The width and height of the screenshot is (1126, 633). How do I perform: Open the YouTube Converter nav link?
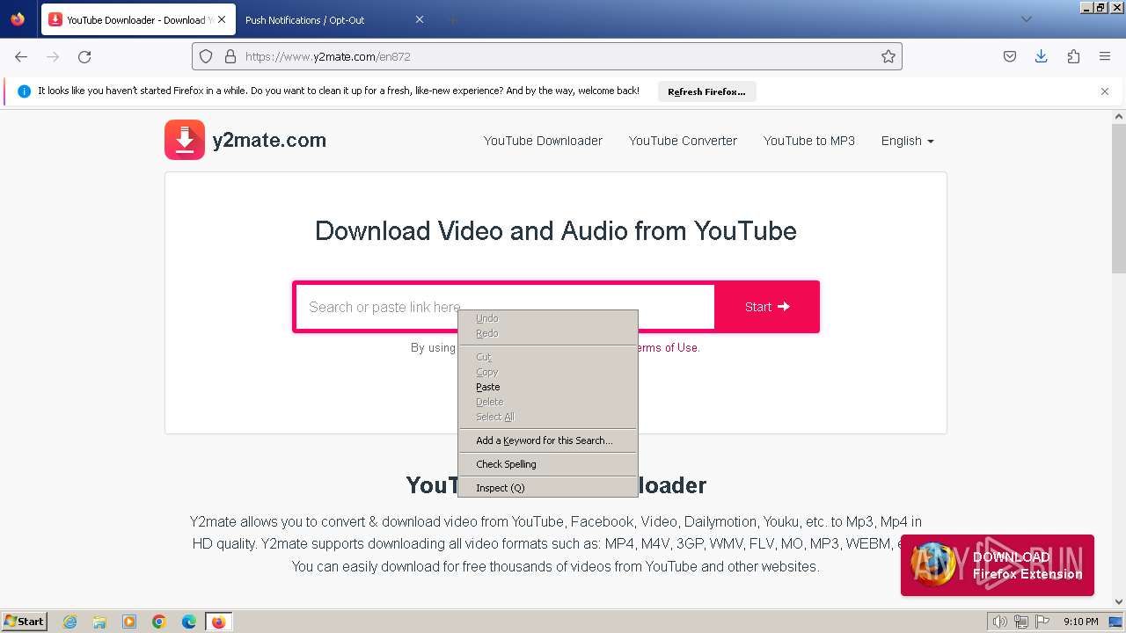(683, 141)
